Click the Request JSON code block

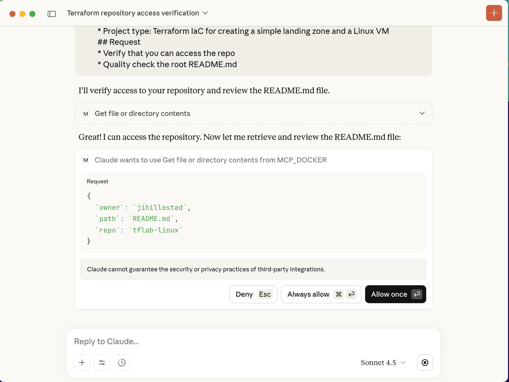(x=253, y=219)
